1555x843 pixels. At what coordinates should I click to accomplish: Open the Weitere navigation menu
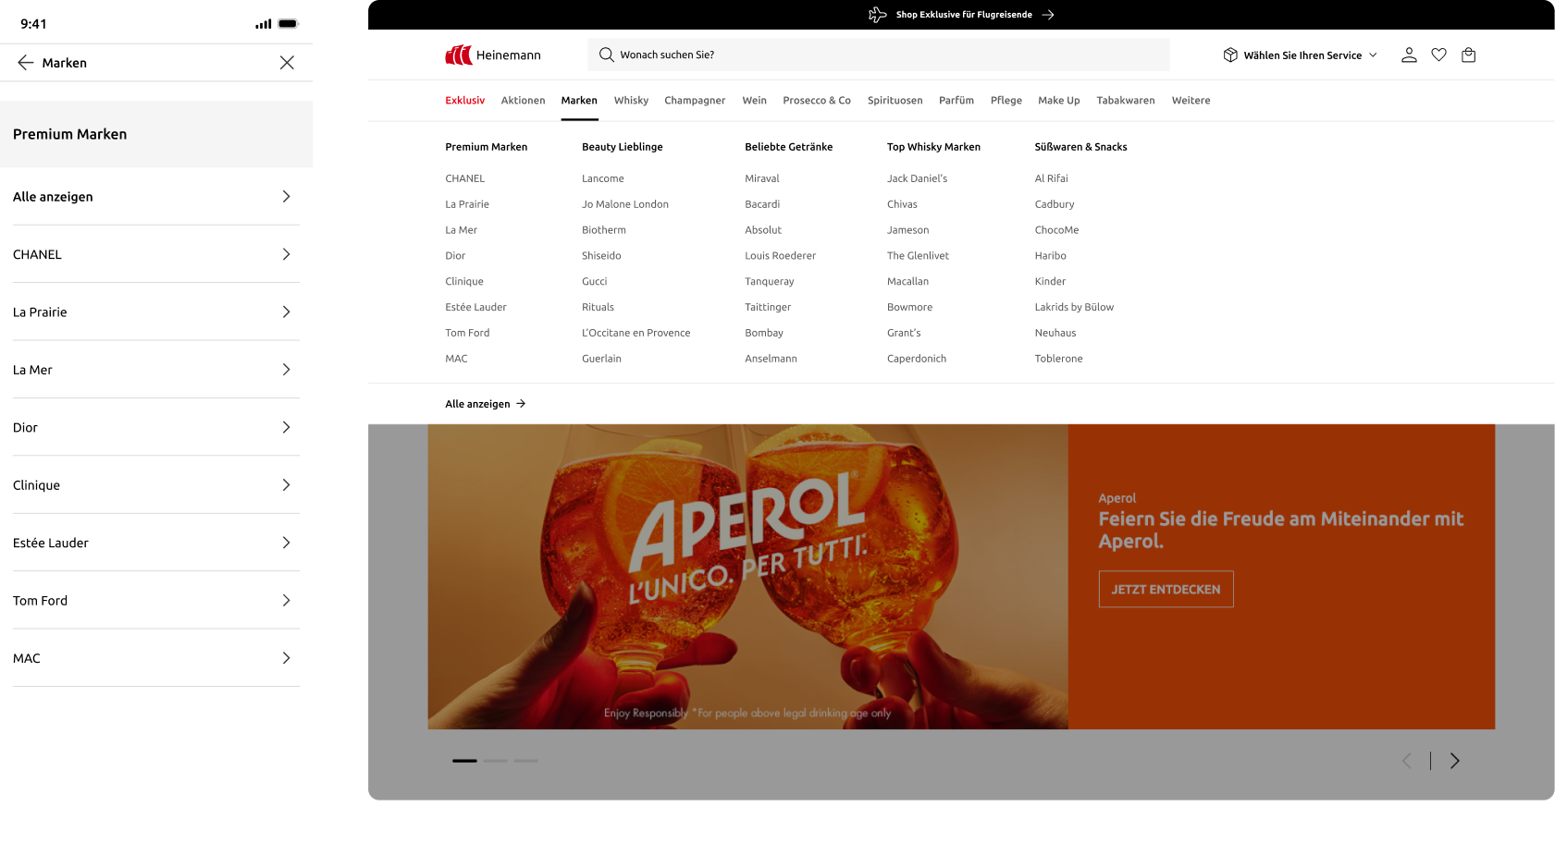1191,101
